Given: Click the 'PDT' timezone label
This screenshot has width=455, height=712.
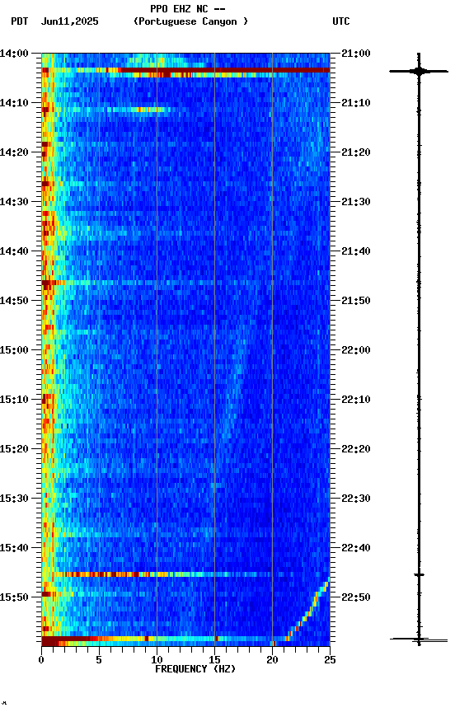Looking at the screenshot, I should [x=20, y=21].
